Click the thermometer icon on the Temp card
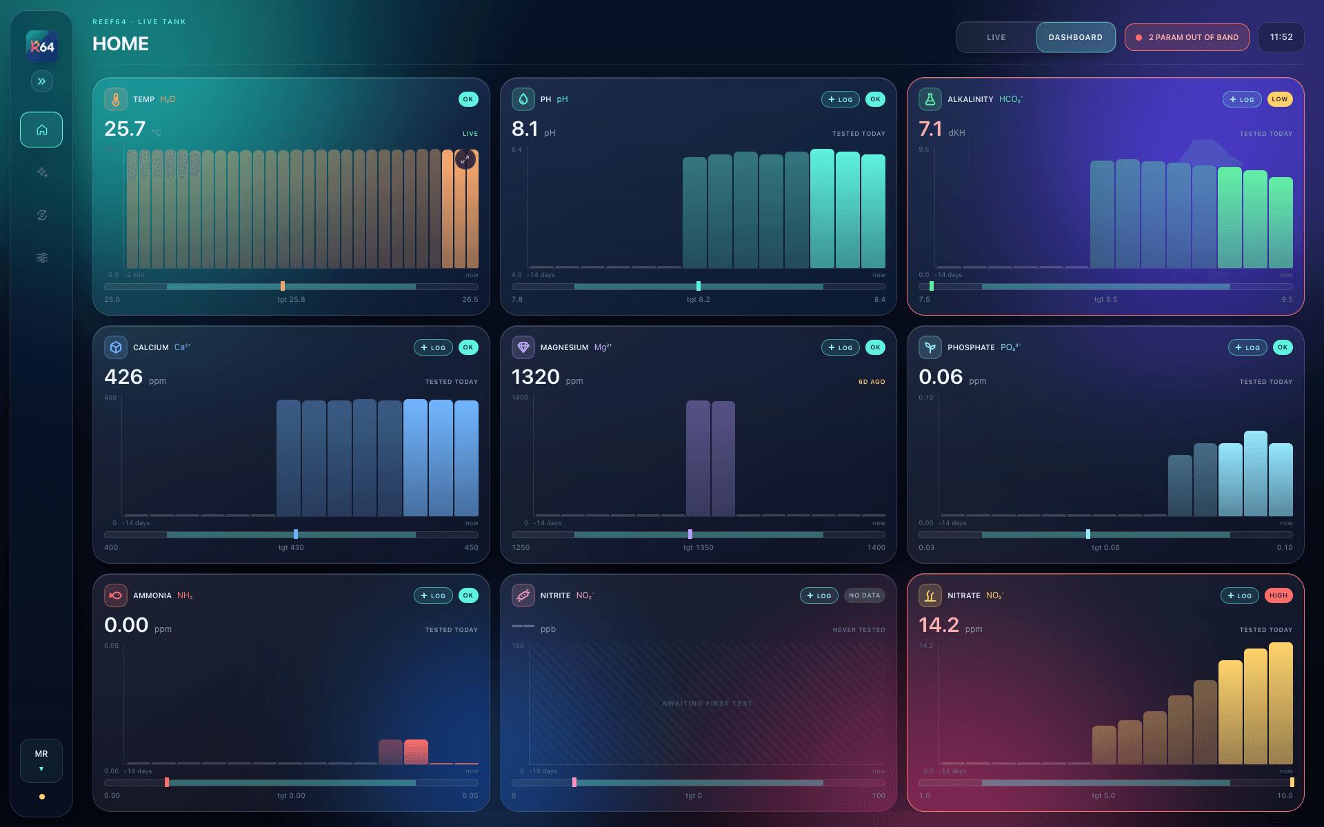Image resolution: width=1324 pixels, height=827 pixels. point(116,99)
